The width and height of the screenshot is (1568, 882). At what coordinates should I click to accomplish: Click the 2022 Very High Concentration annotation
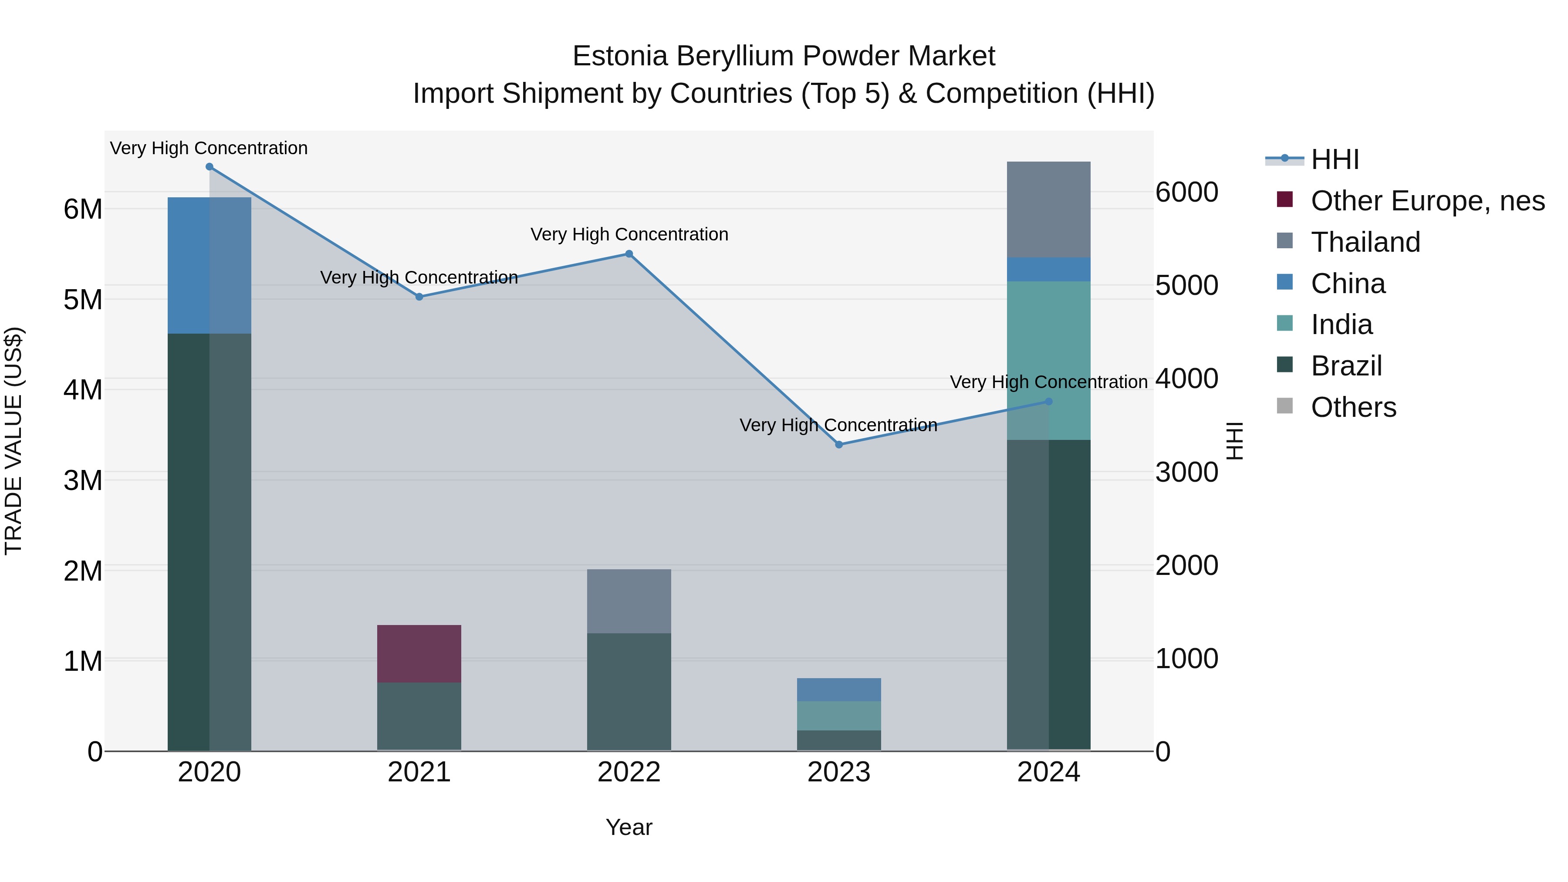click(x=629, y=234)
